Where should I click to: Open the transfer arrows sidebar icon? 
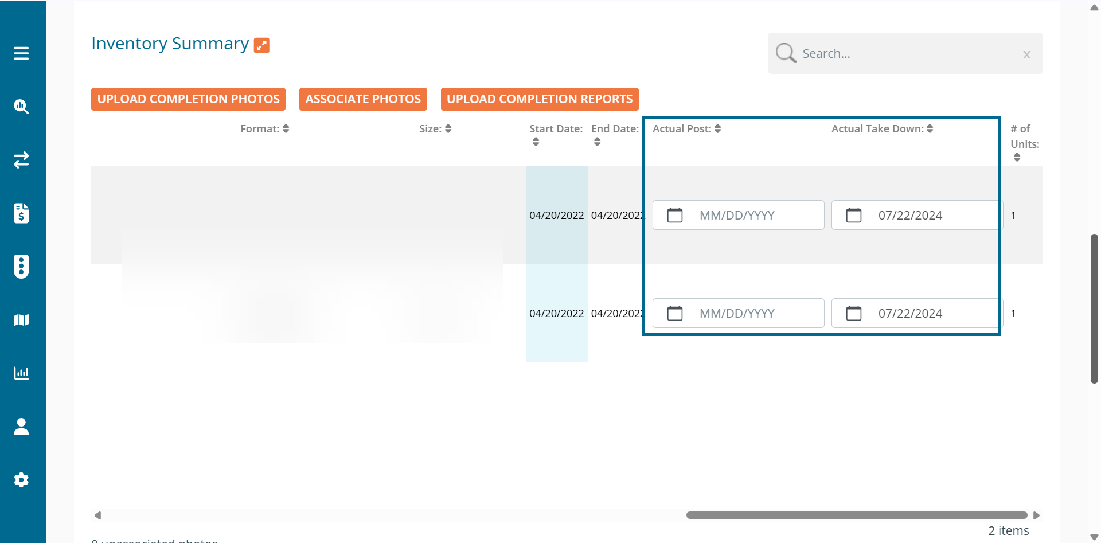tap(21, 160)
